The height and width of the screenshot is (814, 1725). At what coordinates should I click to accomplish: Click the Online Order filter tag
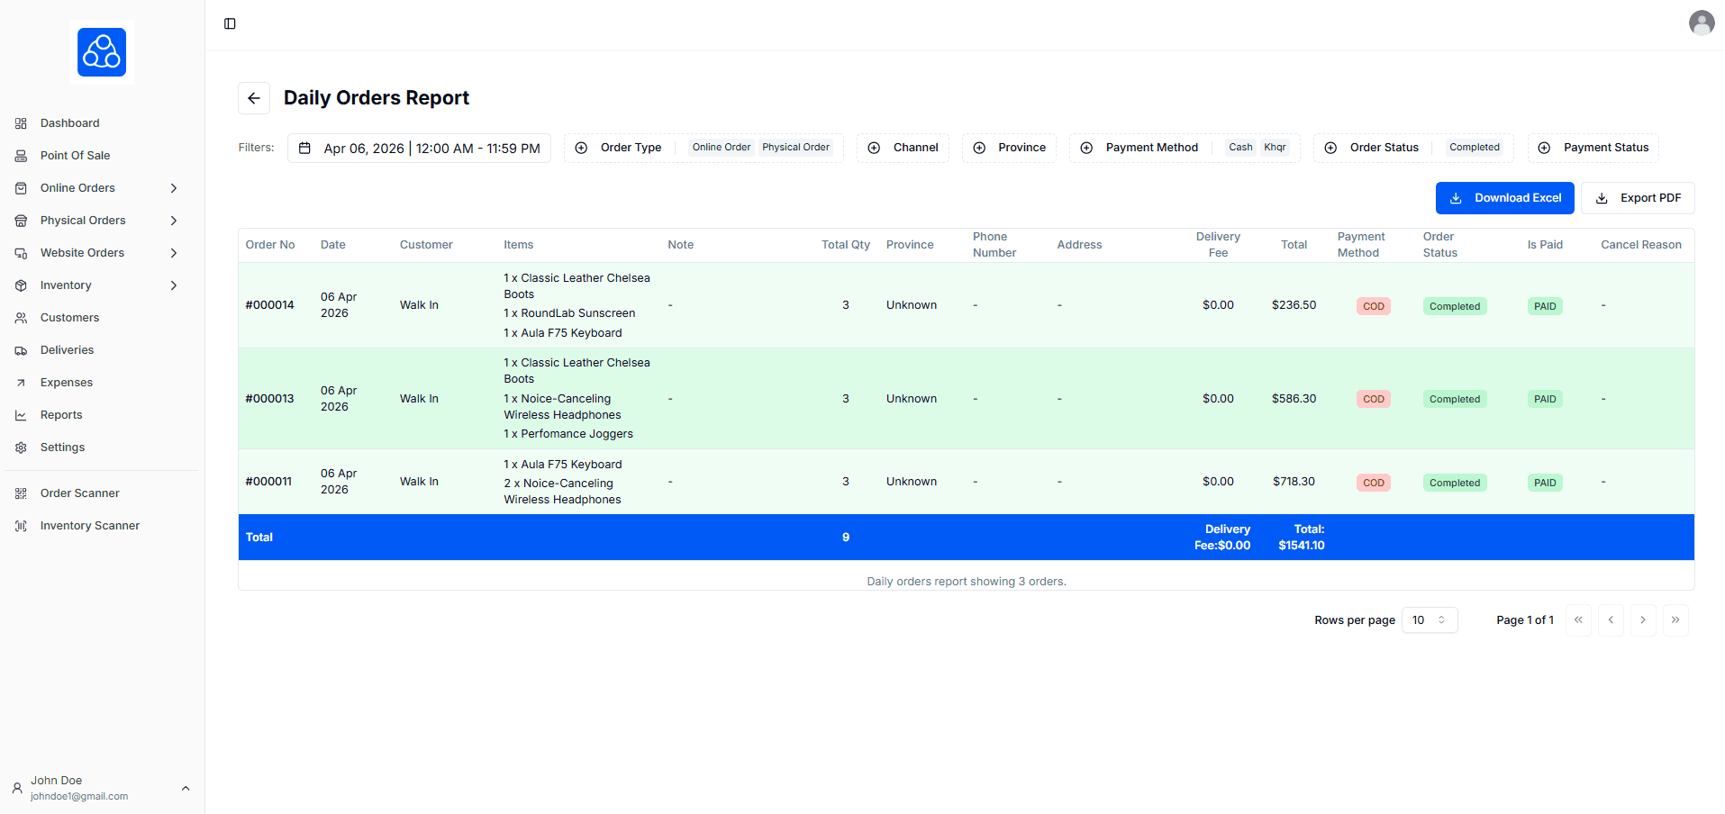click(x=722, y=148)
